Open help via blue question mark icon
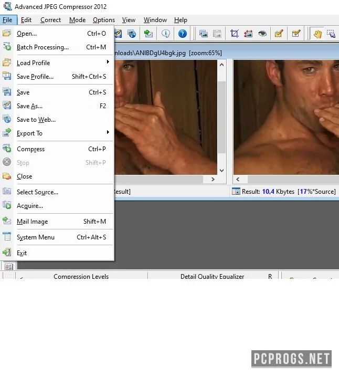339x377 pixels. click(x=183, y=34)
